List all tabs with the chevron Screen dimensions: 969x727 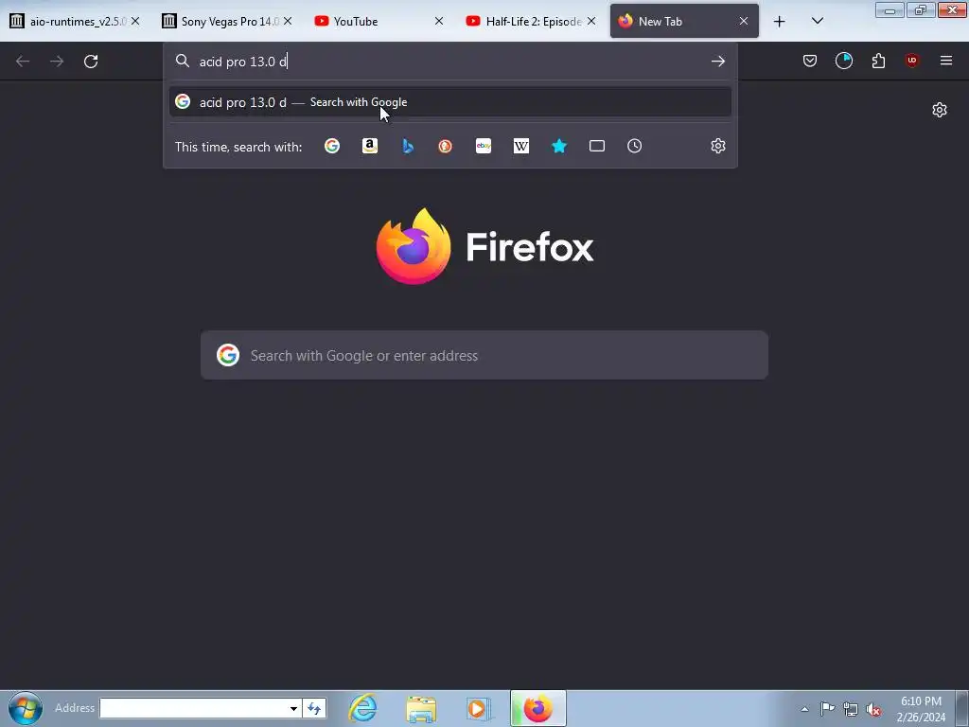click(x=817, y=21)
